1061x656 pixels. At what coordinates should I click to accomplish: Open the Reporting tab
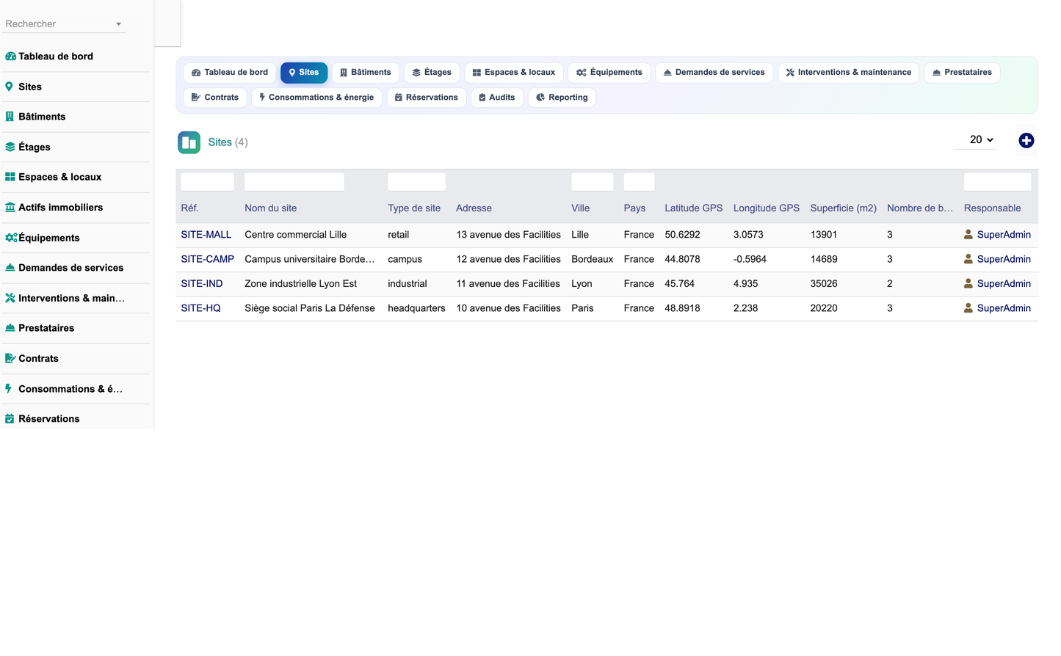coord(562,98)
